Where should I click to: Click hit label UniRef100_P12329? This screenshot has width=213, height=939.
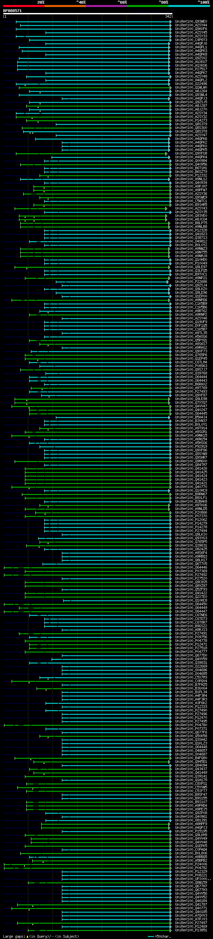point(191,872)
